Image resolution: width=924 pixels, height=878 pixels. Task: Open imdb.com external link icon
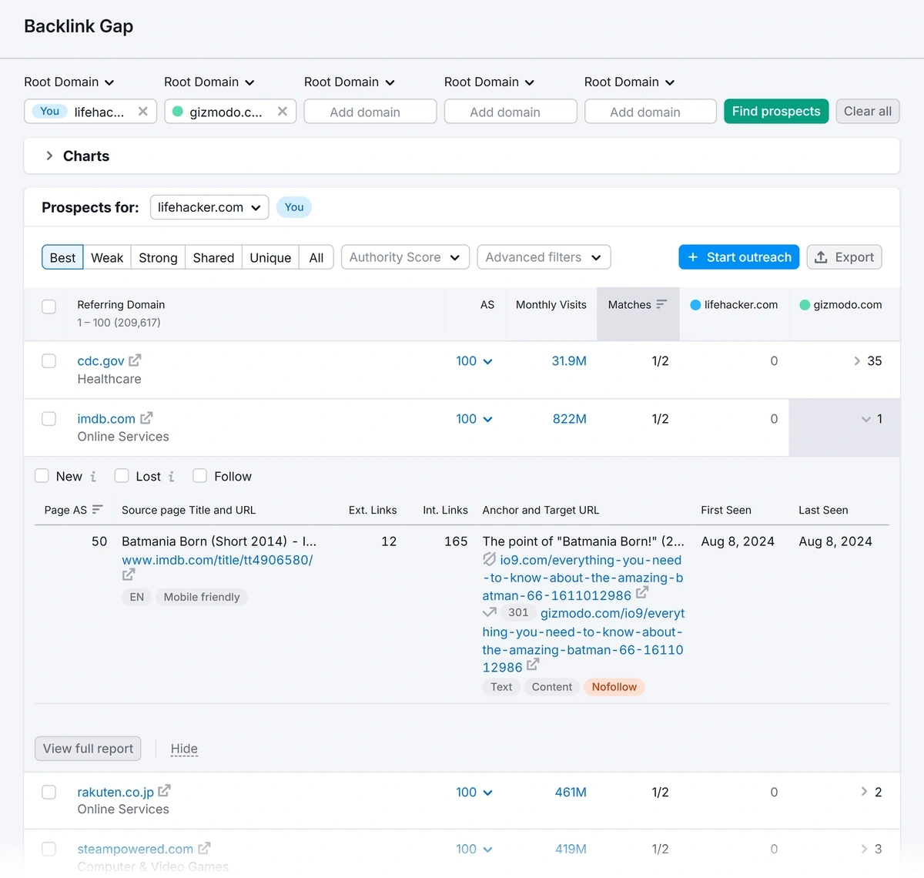(146, 418)
